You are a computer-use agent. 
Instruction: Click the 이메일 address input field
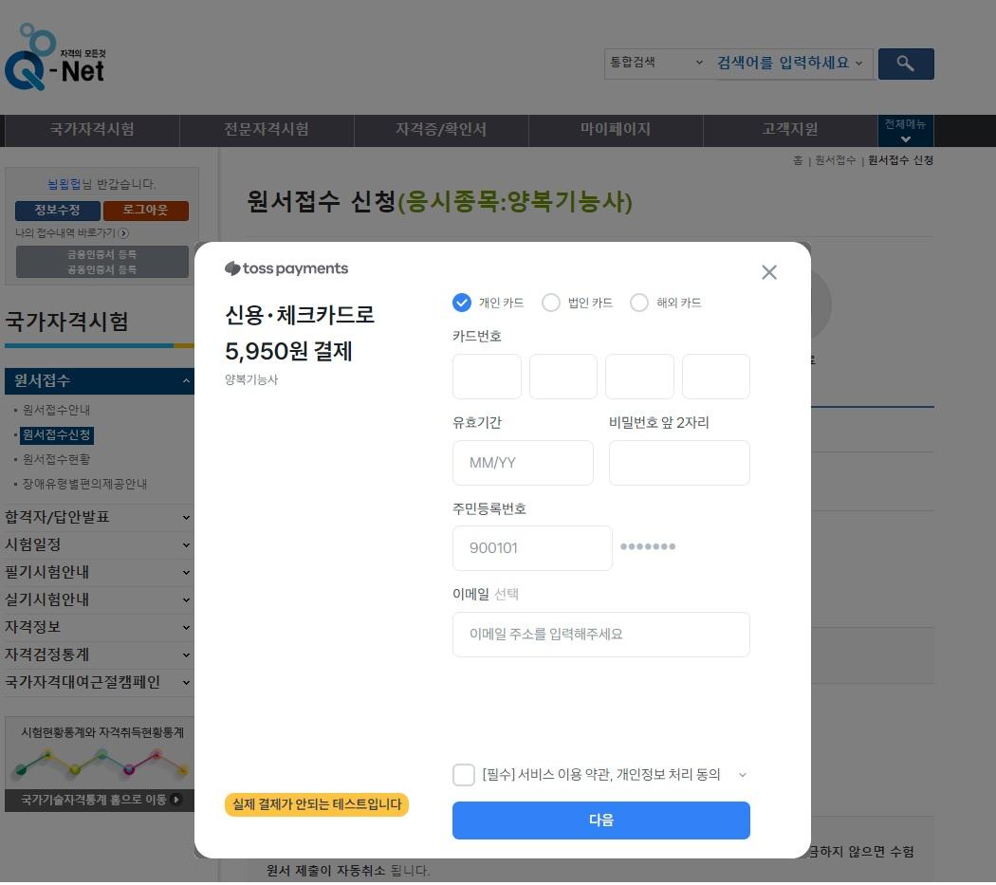[601, 634]
